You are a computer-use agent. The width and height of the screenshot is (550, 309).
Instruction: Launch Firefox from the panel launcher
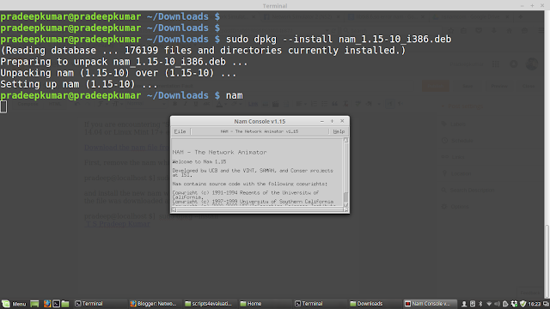click(x=47, y=304)
